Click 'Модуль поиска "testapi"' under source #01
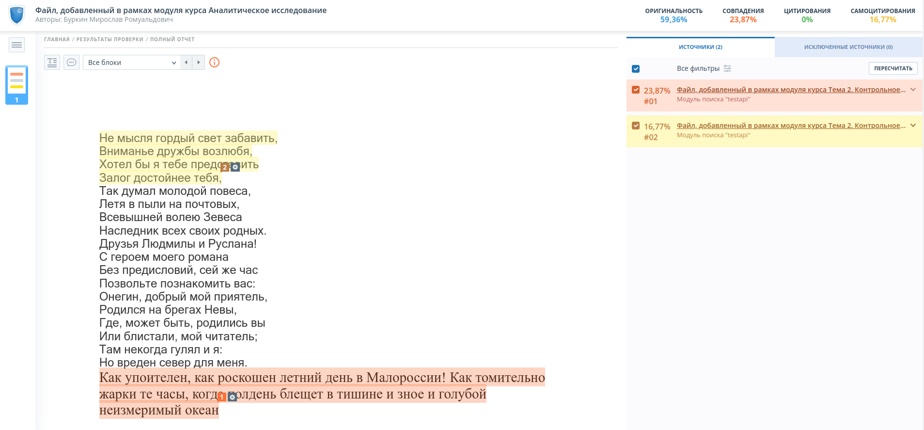The image size is (924, 430). [713, 99]
